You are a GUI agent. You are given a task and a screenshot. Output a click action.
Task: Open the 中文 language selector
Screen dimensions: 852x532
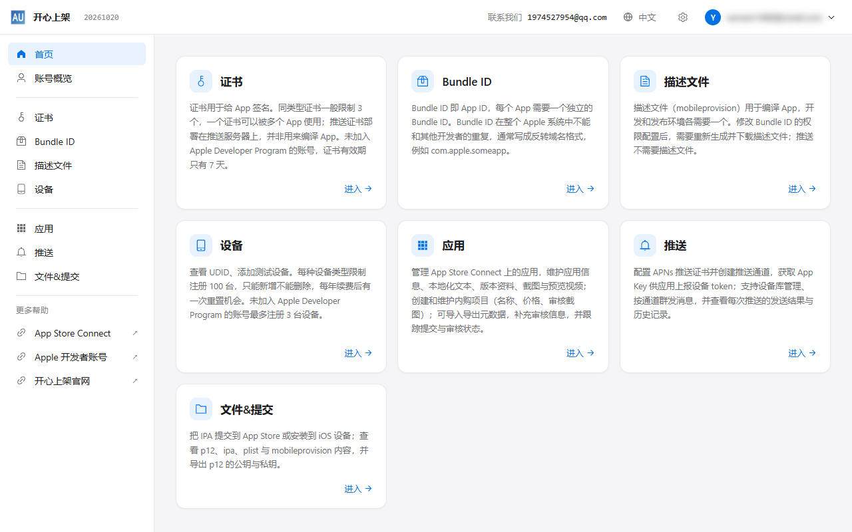click(640, 17)
